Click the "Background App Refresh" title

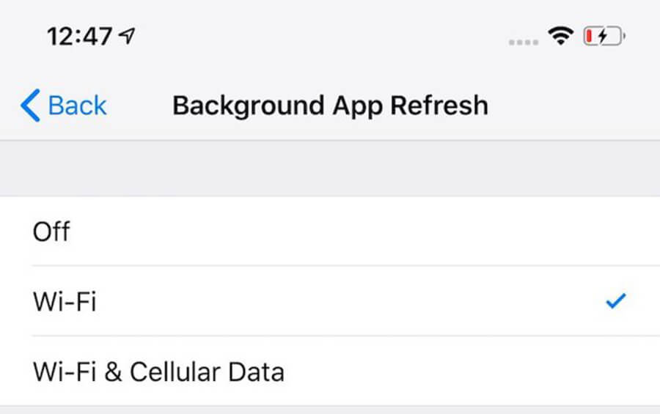point(330,106)
